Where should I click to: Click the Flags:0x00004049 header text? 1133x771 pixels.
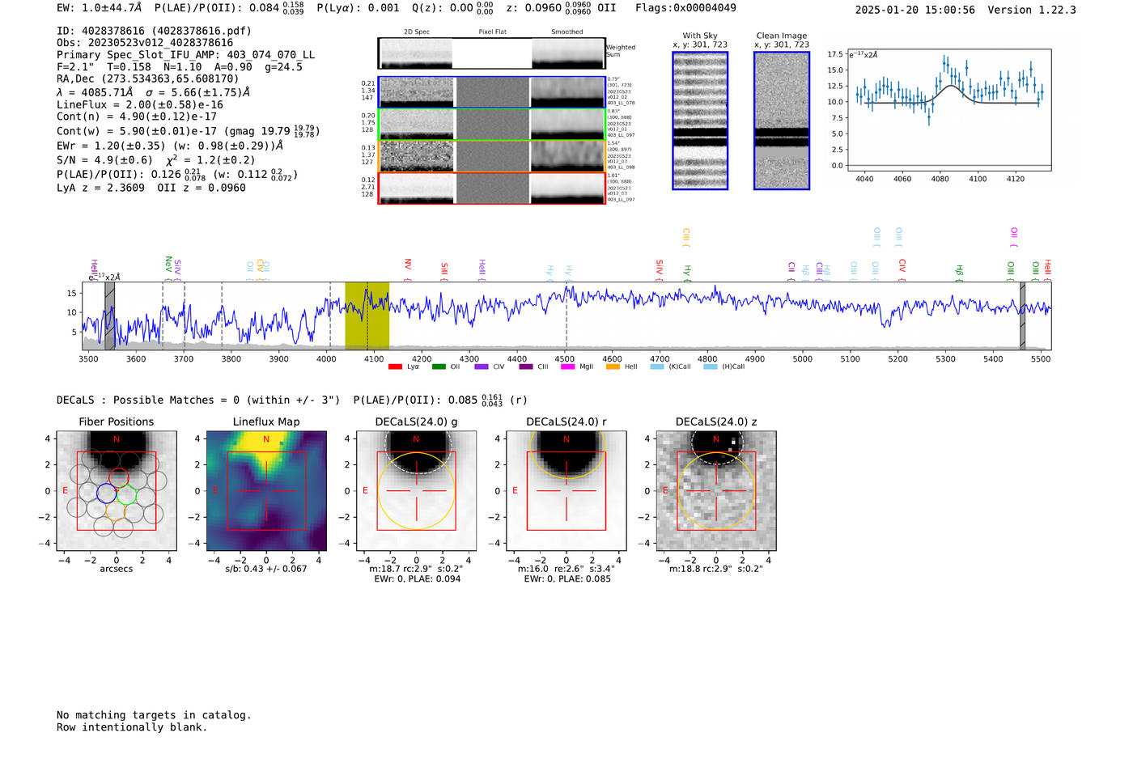click(685, 8)
